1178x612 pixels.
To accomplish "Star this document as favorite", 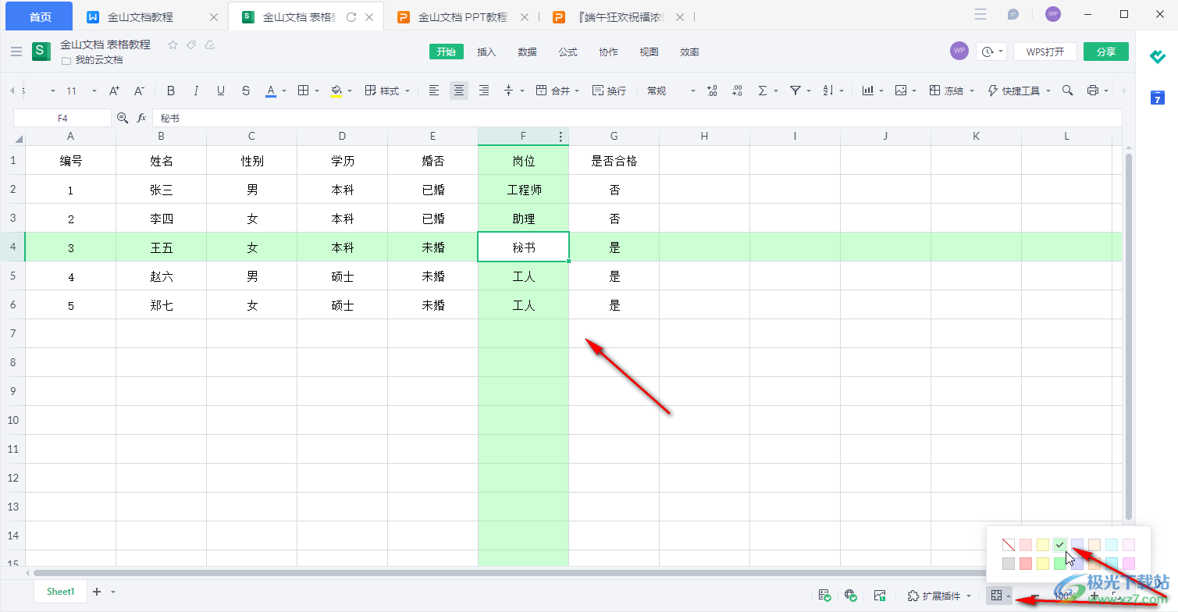I will (173, 44).
